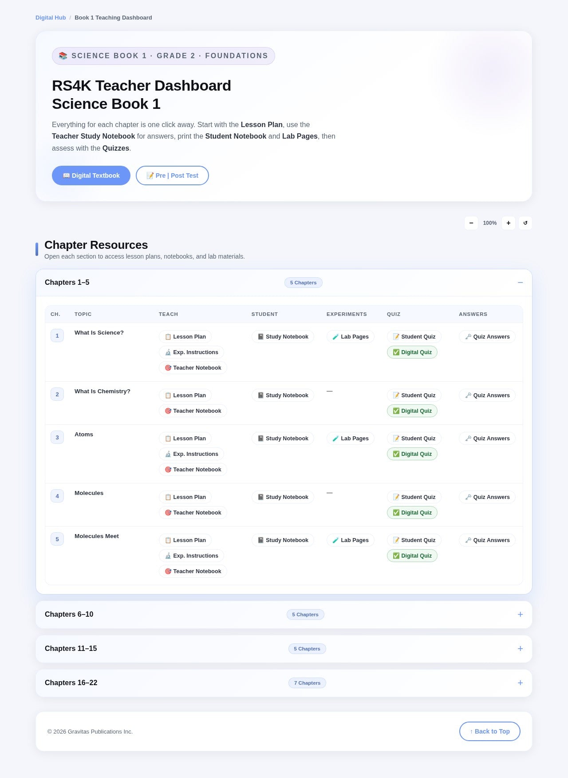Screen dimensions: 568x778
Task: Open Molecules Meet Student Quiz
Action: pos(414,540)
